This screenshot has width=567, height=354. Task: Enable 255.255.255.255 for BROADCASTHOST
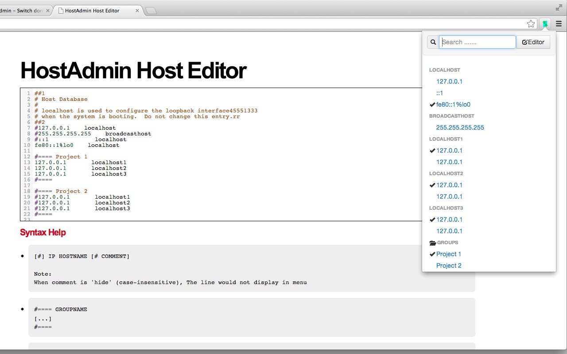[460, 127]
